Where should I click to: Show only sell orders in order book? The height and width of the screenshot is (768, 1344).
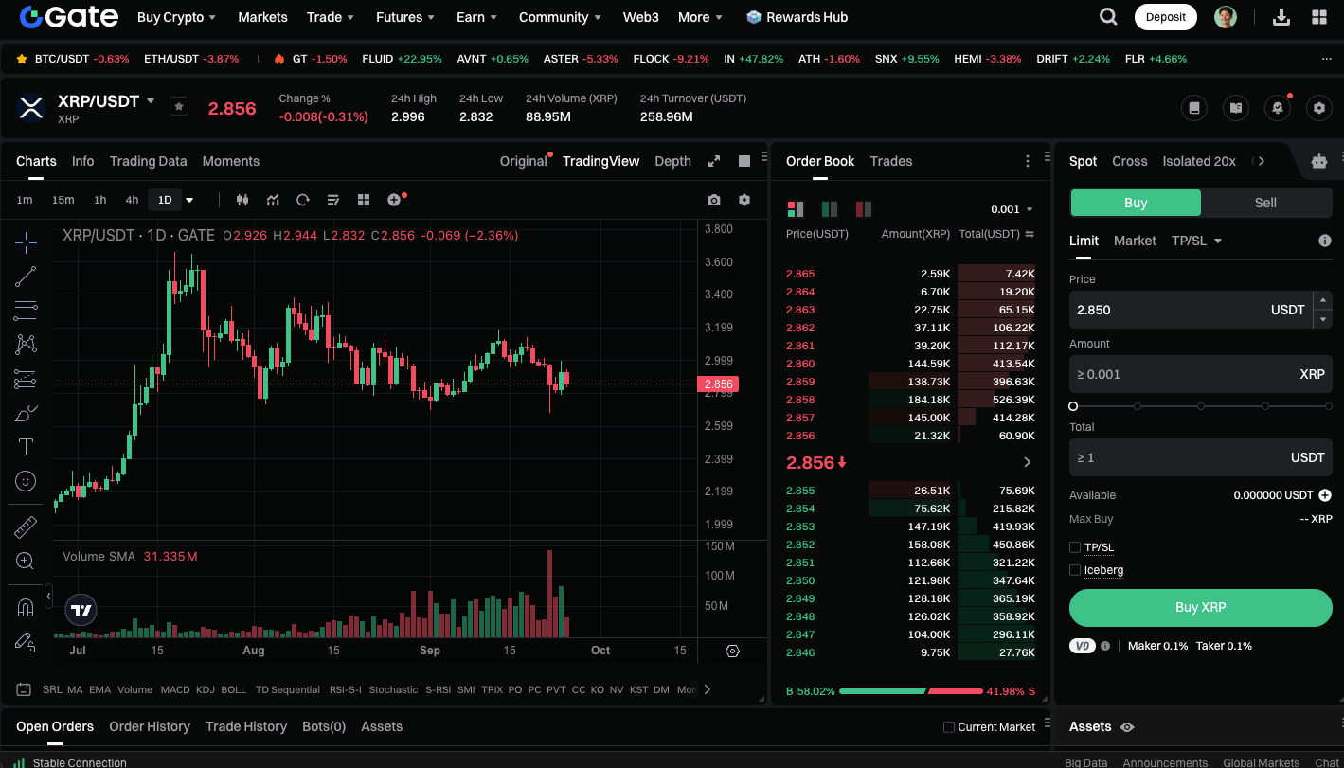[x=864, y=209]
